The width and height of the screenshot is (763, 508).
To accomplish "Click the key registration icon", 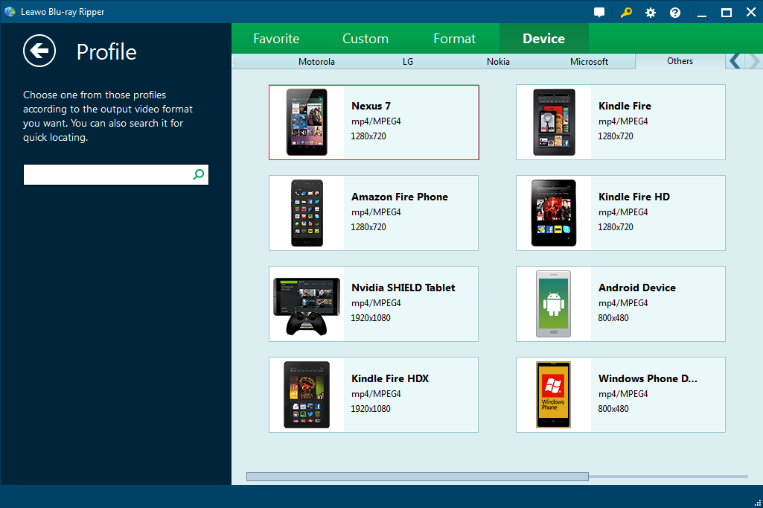I will click(625, 13).
